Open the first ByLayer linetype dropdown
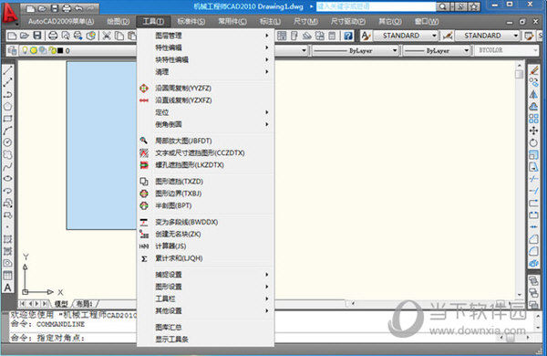This screenshot has width=547, height=356. coord(395,50)
